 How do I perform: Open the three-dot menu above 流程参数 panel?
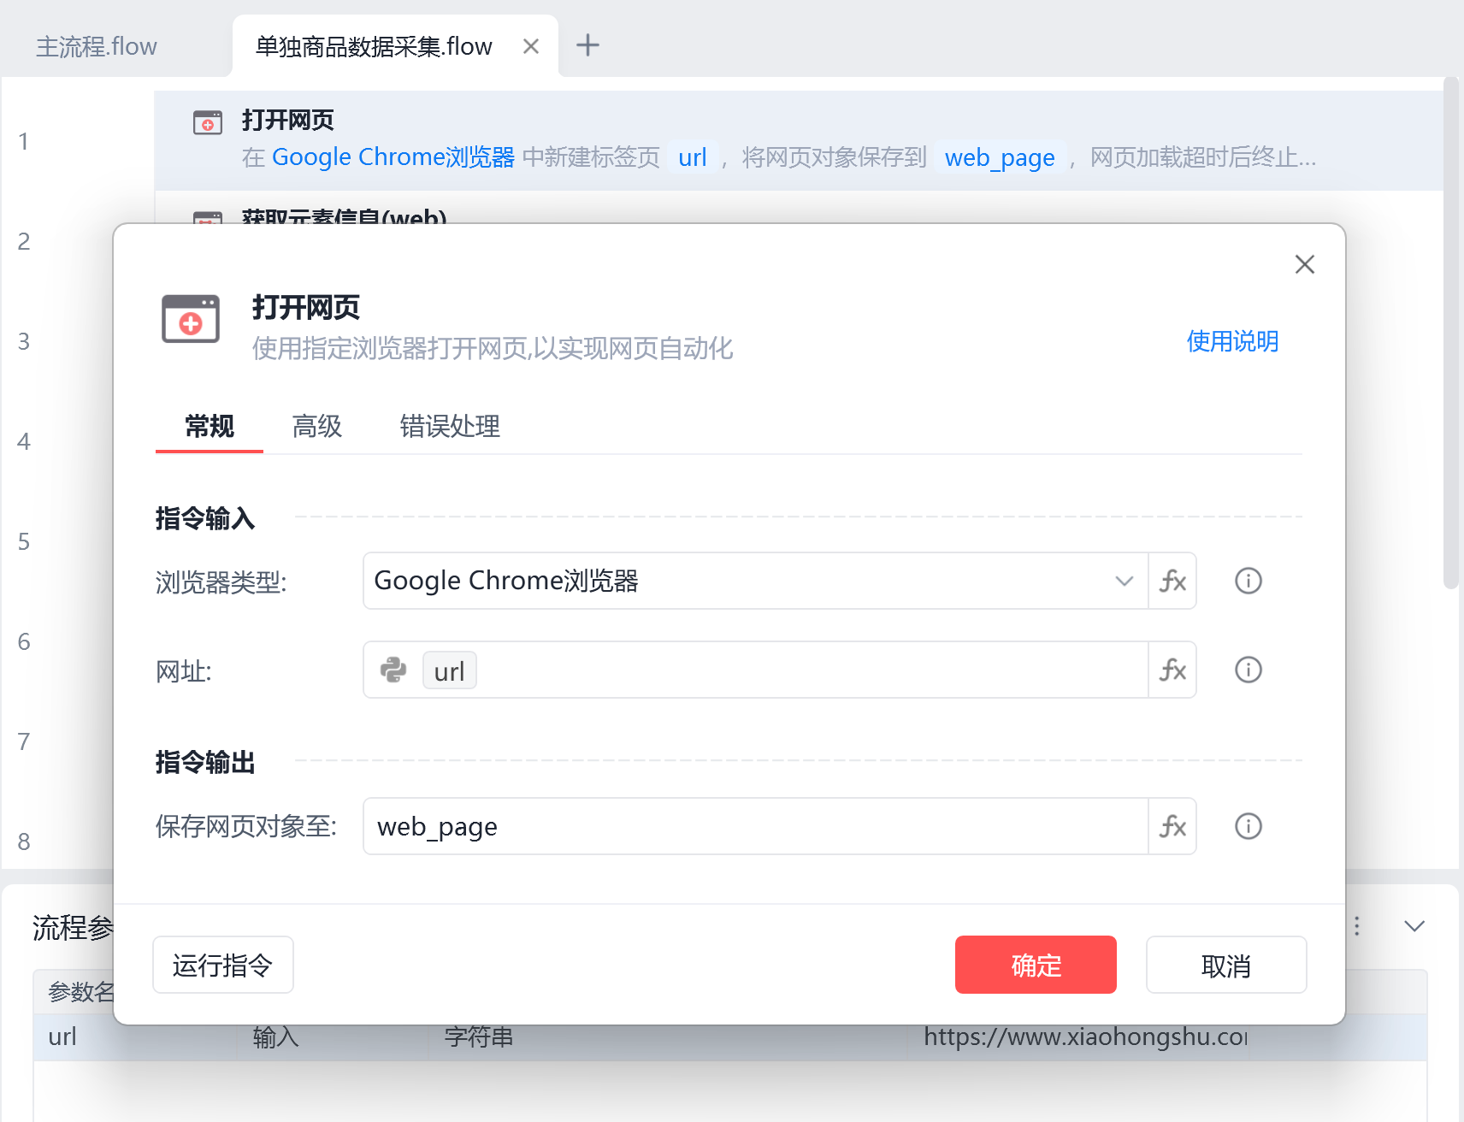[x=1356, y=925]
